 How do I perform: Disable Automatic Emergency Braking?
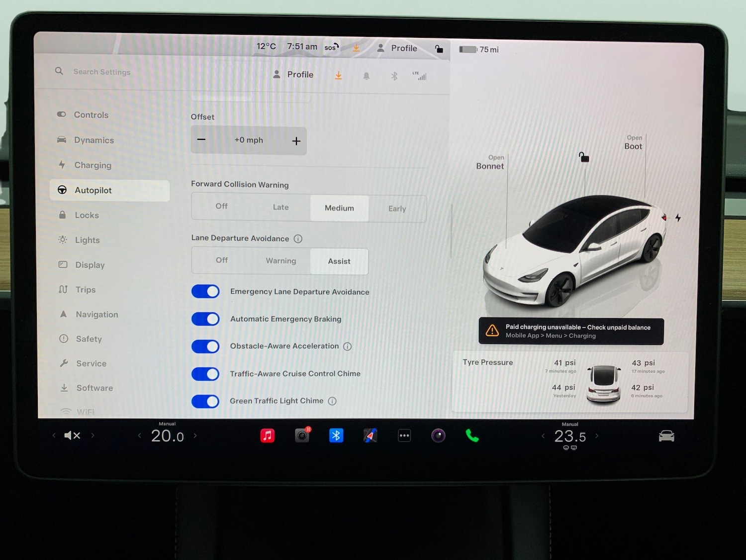[205, 319]
